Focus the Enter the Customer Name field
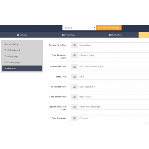 pos(113,67)
